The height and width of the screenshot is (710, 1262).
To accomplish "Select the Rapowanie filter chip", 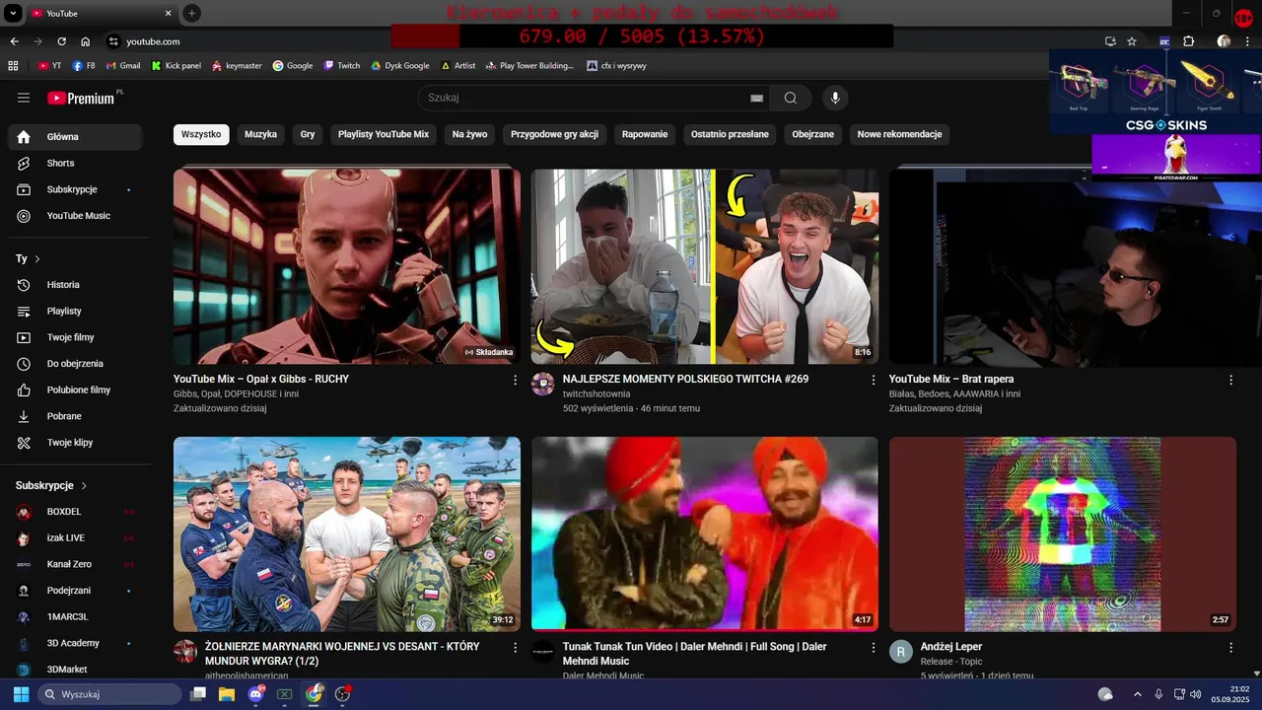I will (x=645, y=134).
